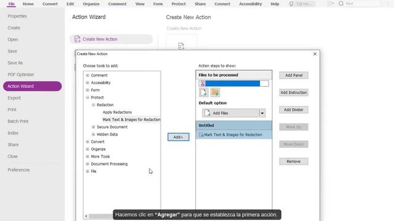Viewport: 394px width, 221px height.
Task: Select the Mark Text & Images for Redaction action step
Action: coord(234,134)
